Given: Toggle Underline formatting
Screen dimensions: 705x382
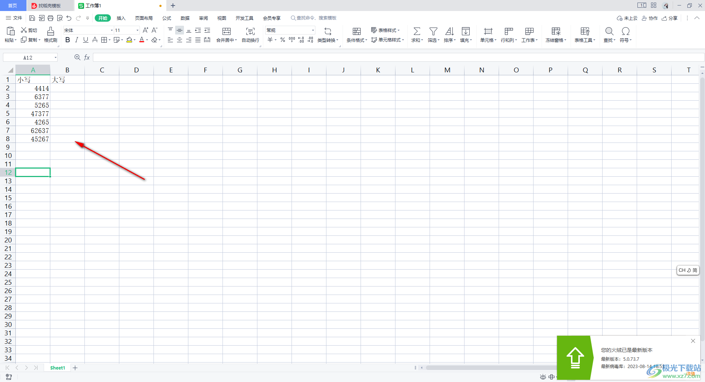Looking at the screenshot, I should [x=86, y=40].
